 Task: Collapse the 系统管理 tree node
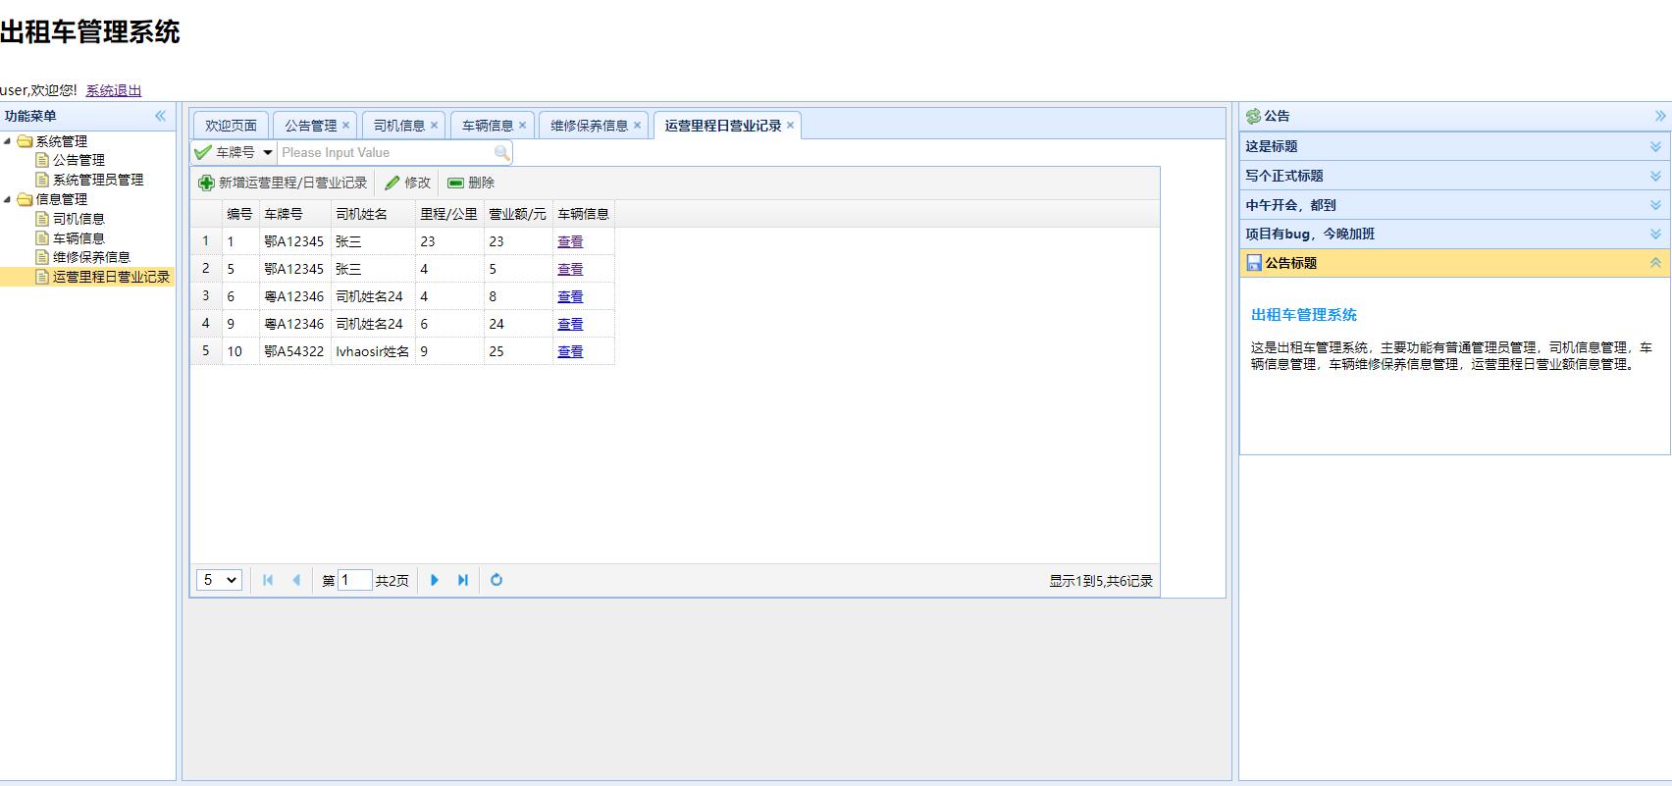pos(7,141)
